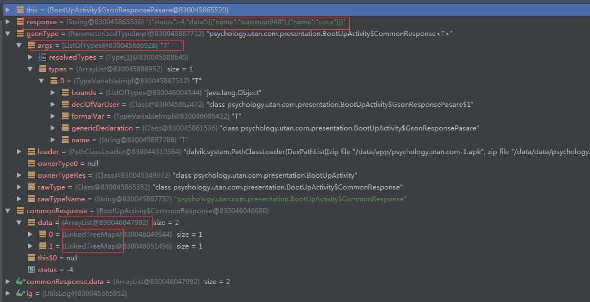590x302 pixels.
Task: Click the field icon beside args
Action: [31, 46]
